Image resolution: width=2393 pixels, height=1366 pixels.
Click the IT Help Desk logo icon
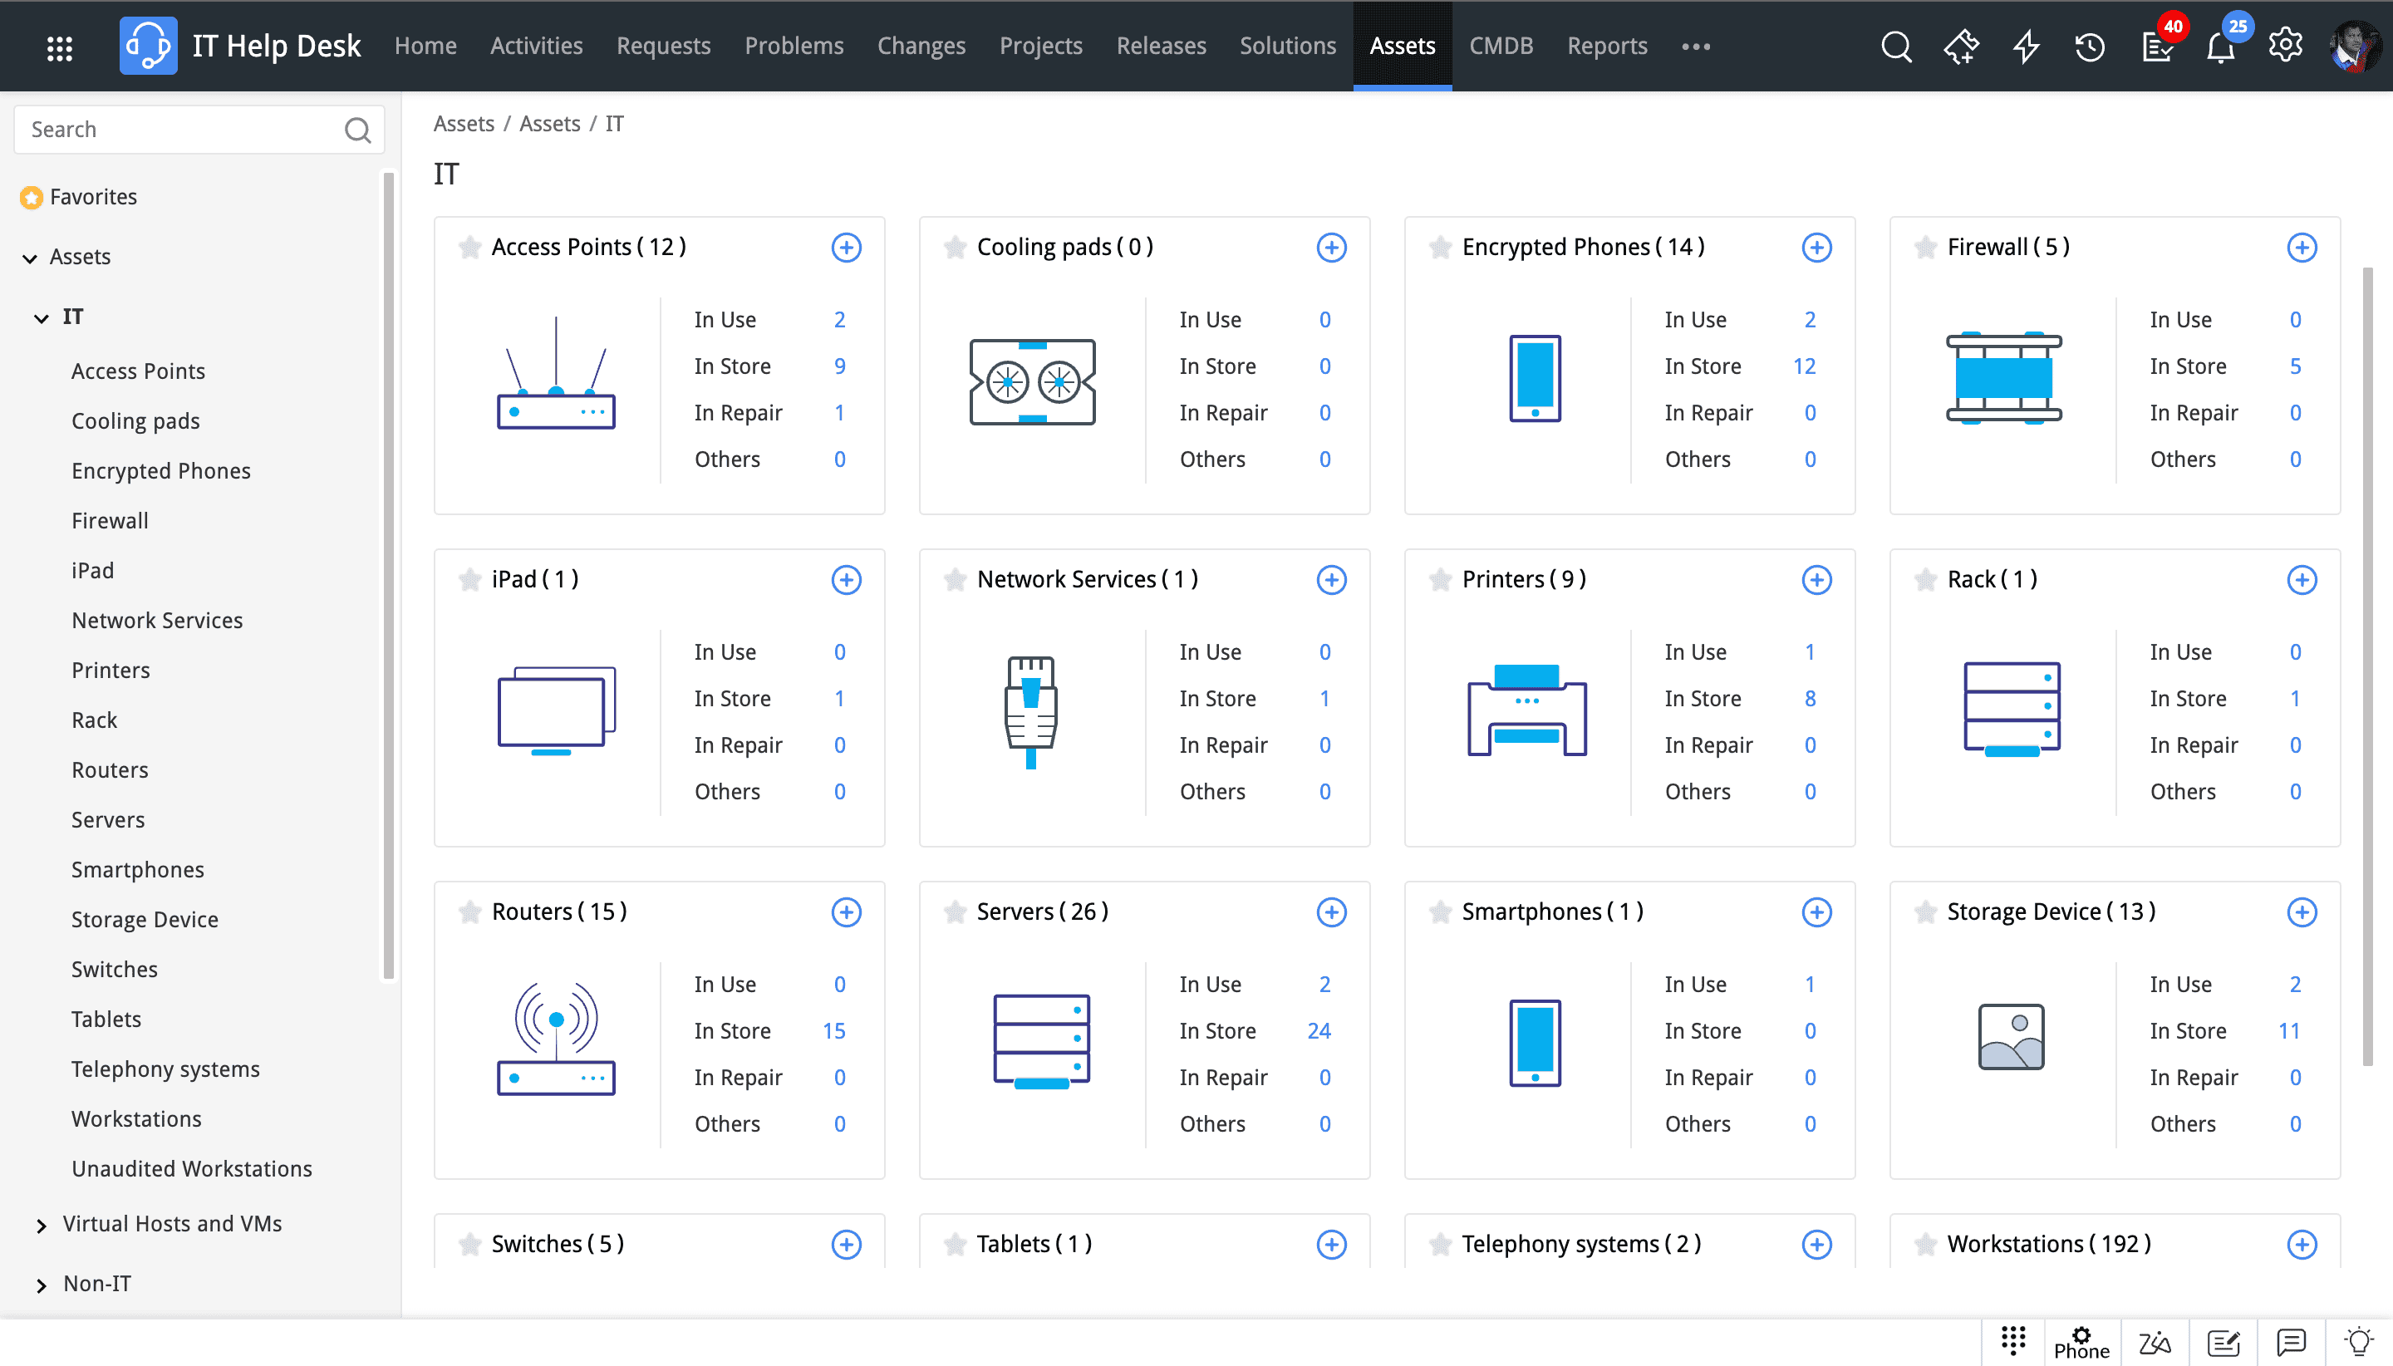click(148, 46)
